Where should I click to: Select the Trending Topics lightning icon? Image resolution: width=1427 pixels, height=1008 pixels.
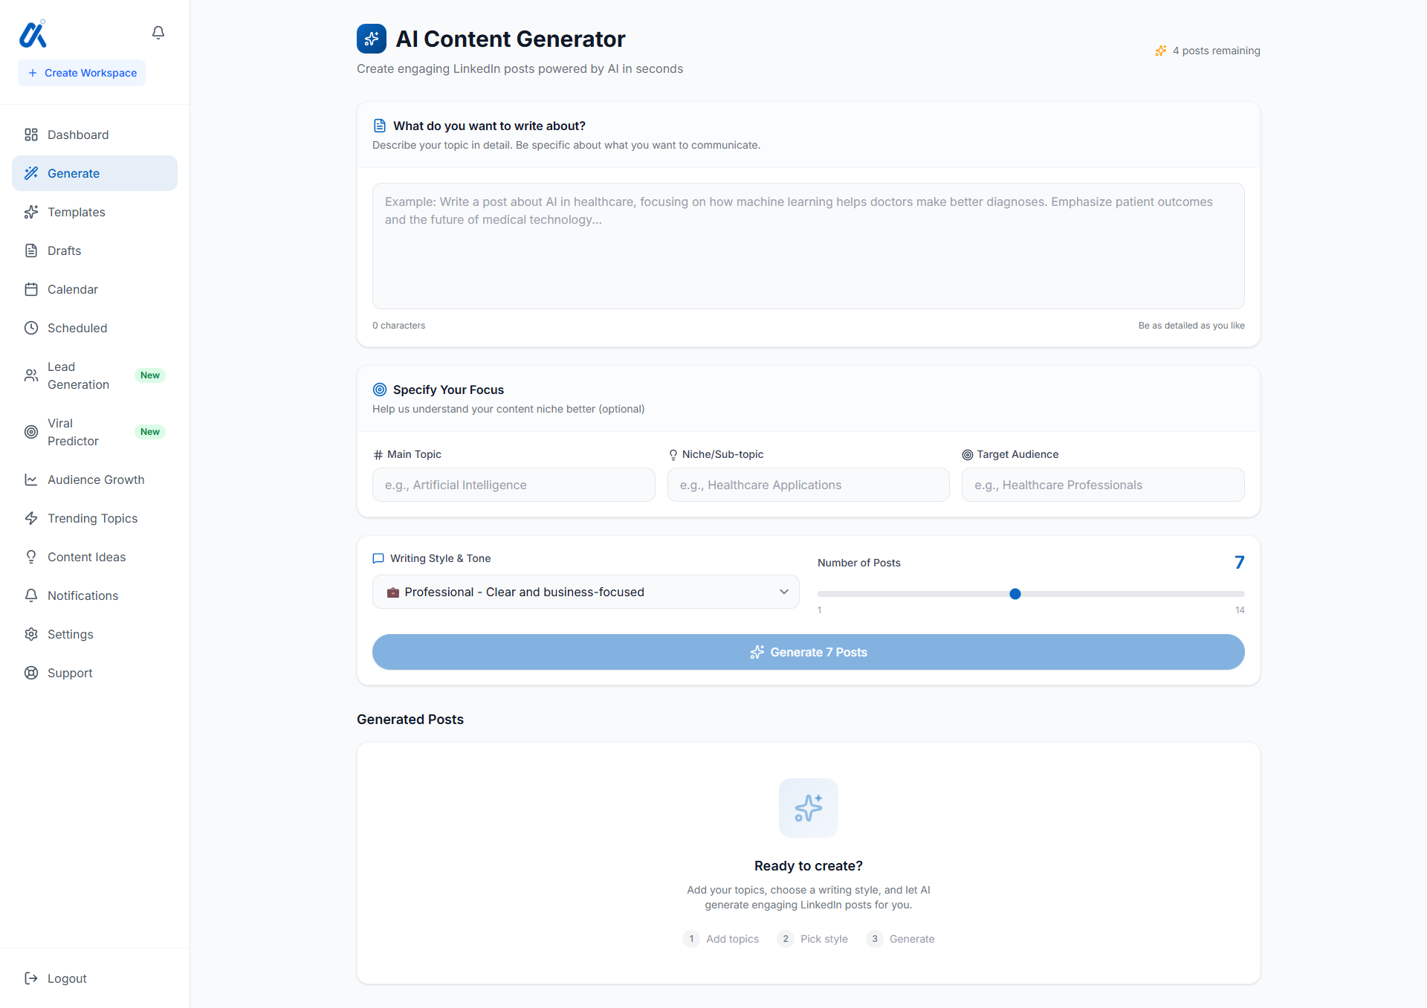(31, 518)
